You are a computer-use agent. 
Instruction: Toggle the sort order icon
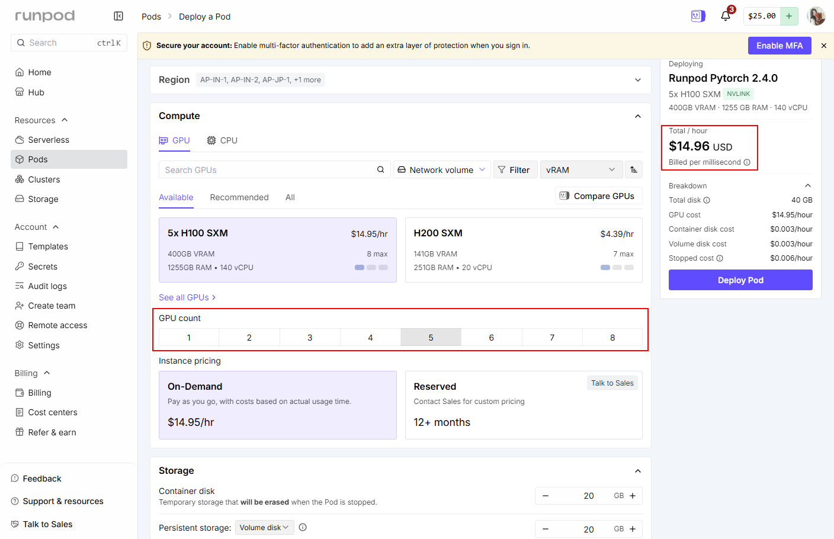(634, 169)
